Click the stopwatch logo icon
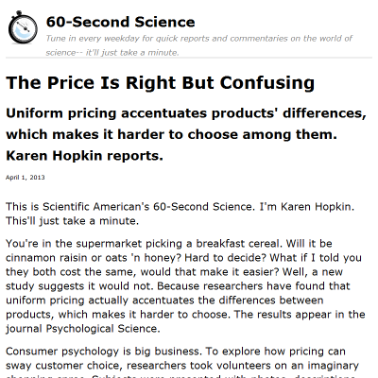Screen dimensions: 378x378 point(23,27)
